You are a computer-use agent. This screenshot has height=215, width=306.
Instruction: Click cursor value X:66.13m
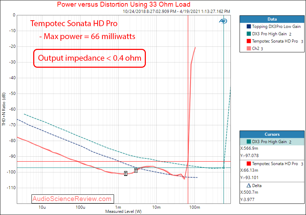click(x=249, y=170)
